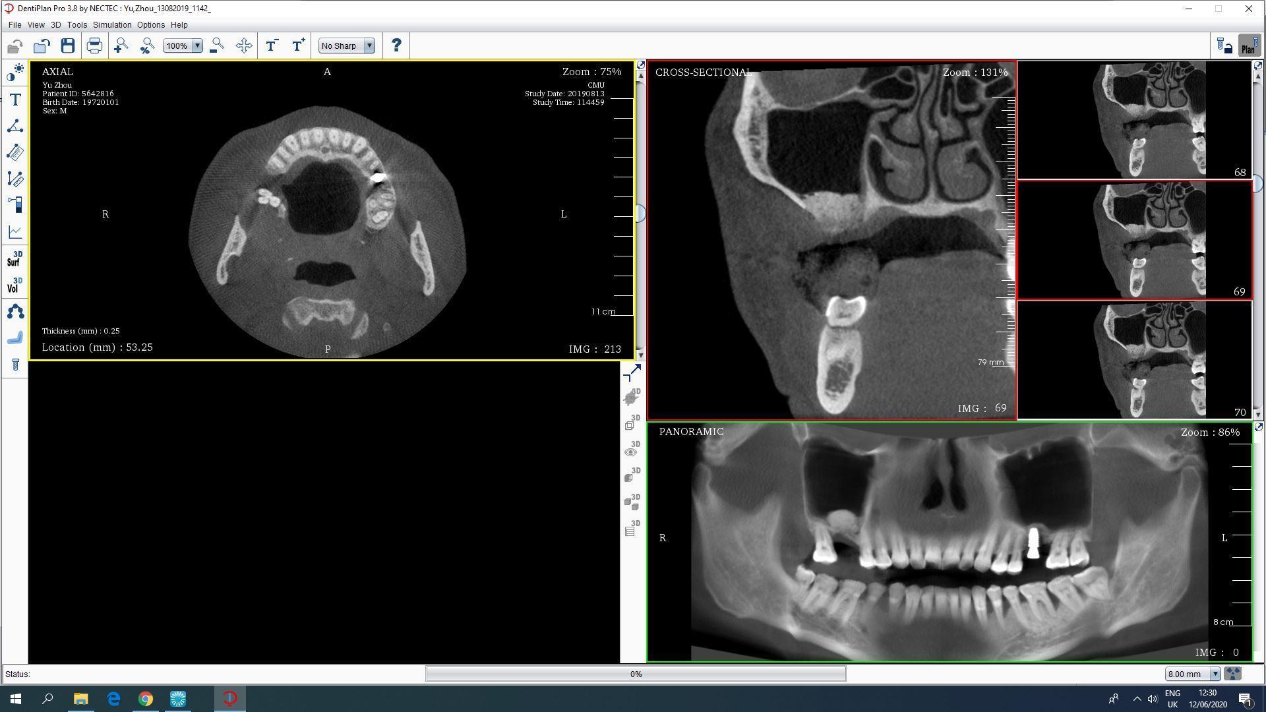Select cross-section thumbnail 69
The image size is (1266, 712).
[1134, 240]
